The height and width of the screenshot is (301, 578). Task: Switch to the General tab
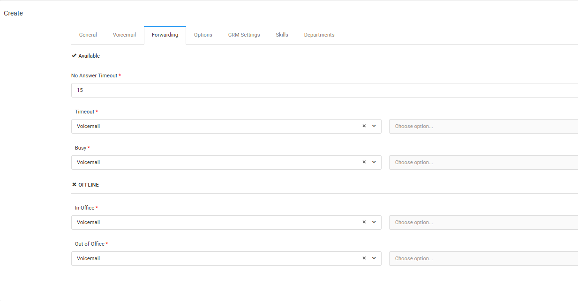(88, 35)
